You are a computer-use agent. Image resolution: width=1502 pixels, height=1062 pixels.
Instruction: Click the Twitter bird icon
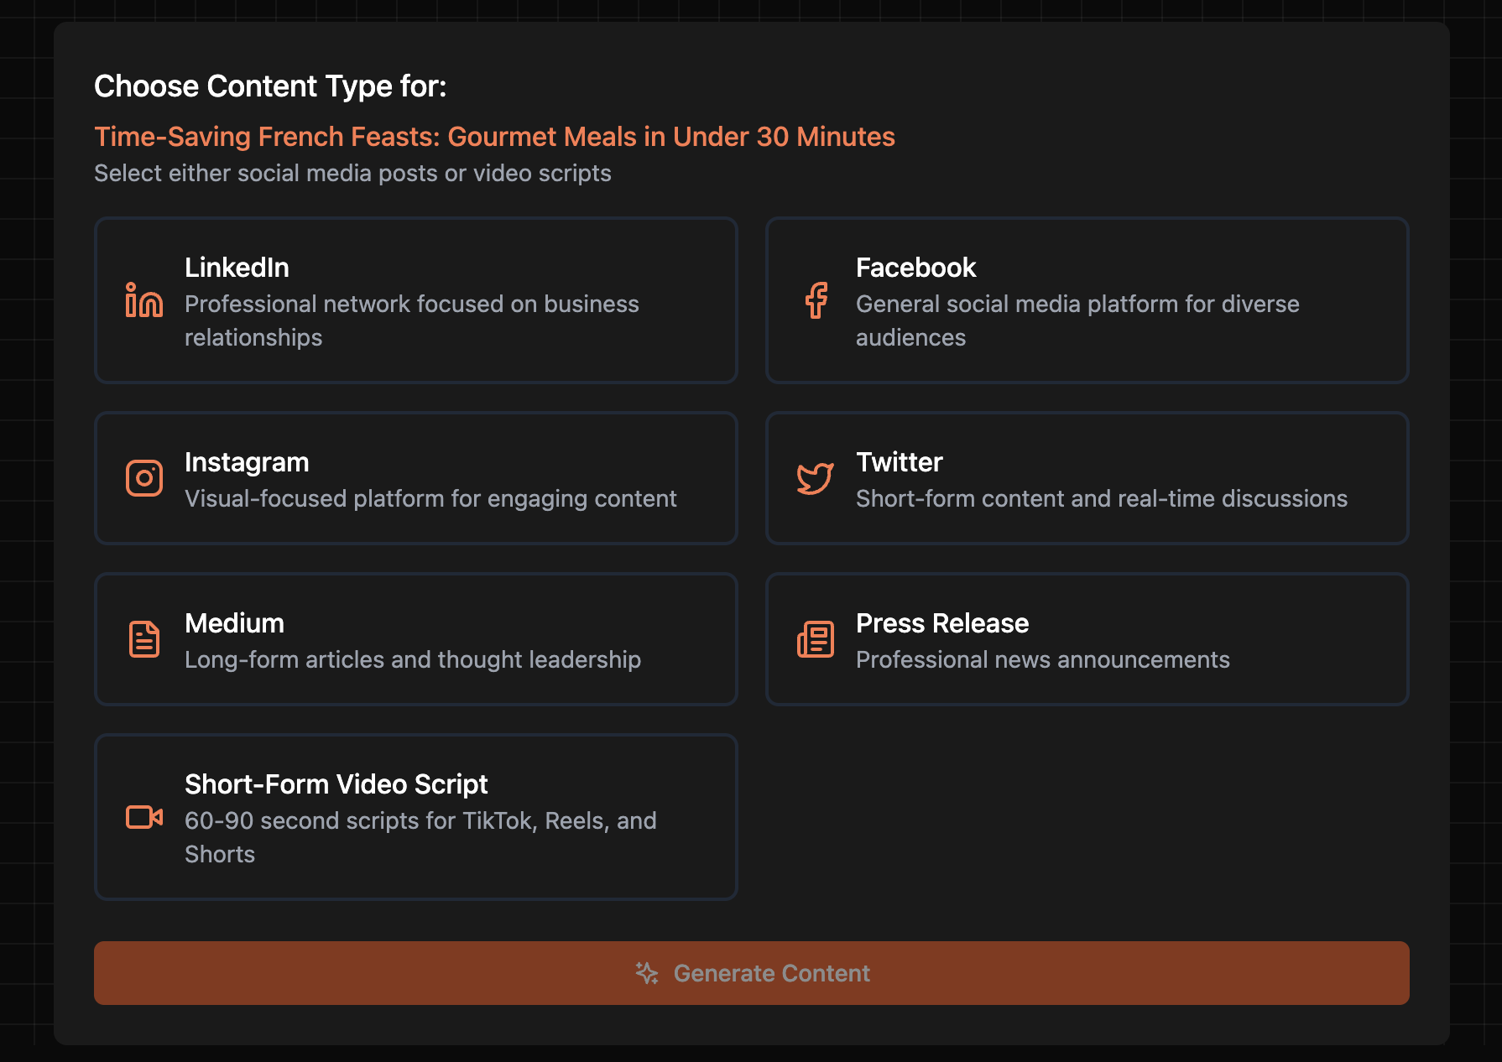[x=815, y=478]
